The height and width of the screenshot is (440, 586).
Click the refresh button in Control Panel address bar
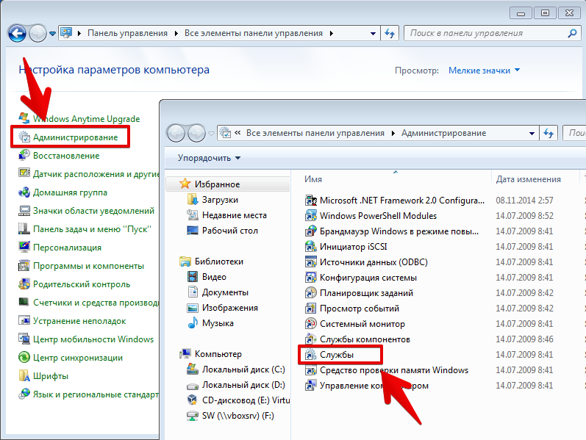point(390,33)
